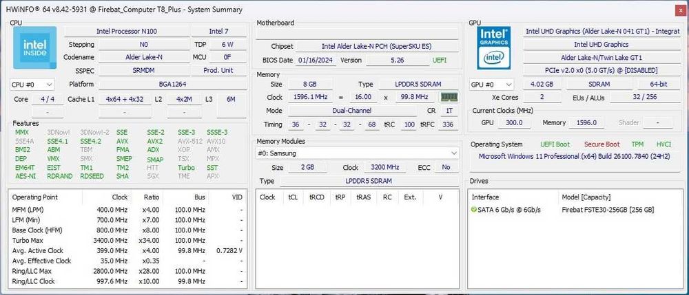Click the 4 / 4 core count field
This screenshot has height=295, width=689.
(x=48, y=100)
